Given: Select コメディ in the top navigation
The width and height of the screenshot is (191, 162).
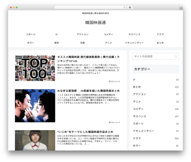Looking at the screenshot, I should click(108, 34).
